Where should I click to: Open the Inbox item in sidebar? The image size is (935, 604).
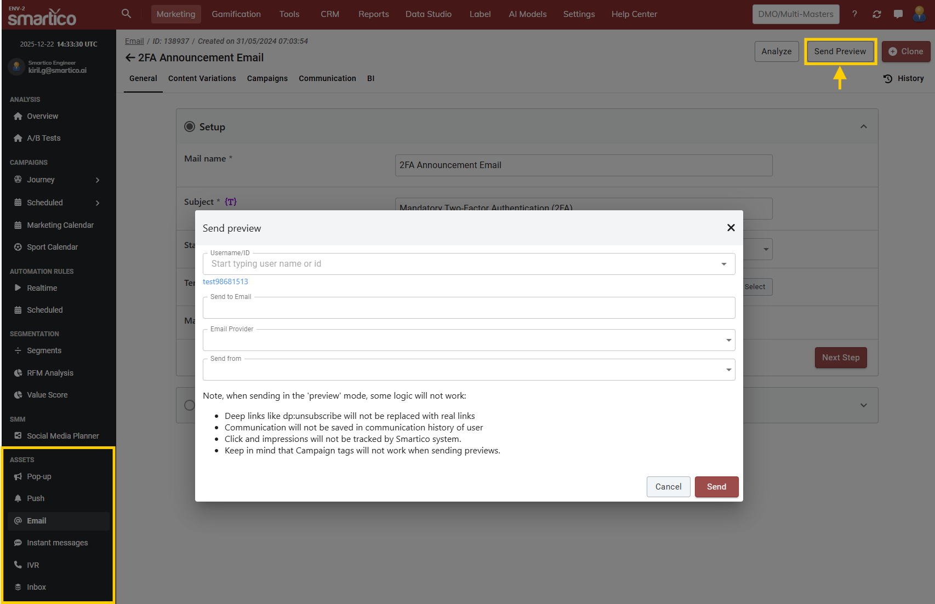(x=36, y=587)
